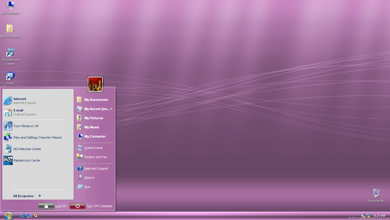Open the Run dialog

click(94, 187)
